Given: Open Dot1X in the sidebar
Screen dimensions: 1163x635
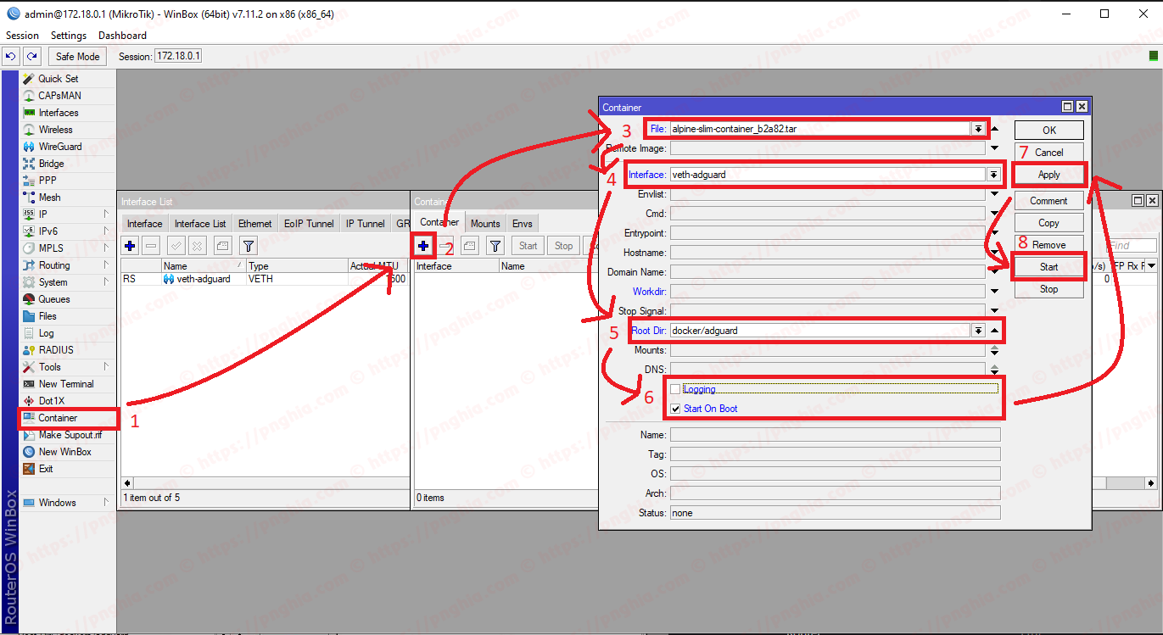Looking at the screenshot, I should (x=51, y=401).
